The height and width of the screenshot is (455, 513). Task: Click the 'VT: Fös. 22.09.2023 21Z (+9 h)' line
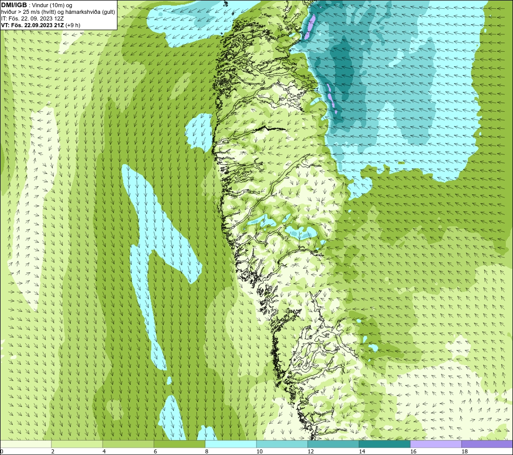click(41, 25)
